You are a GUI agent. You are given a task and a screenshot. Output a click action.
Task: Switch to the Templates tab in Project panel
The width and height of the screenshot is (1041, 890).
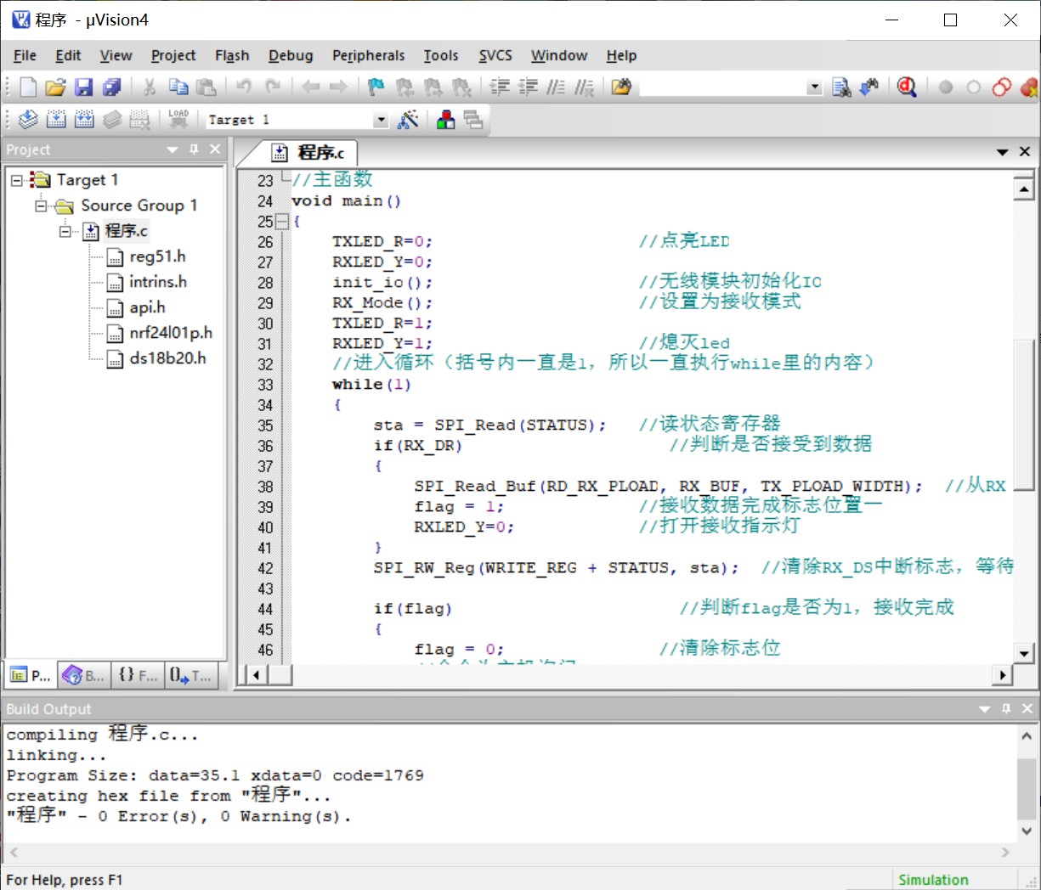[190, 676]
